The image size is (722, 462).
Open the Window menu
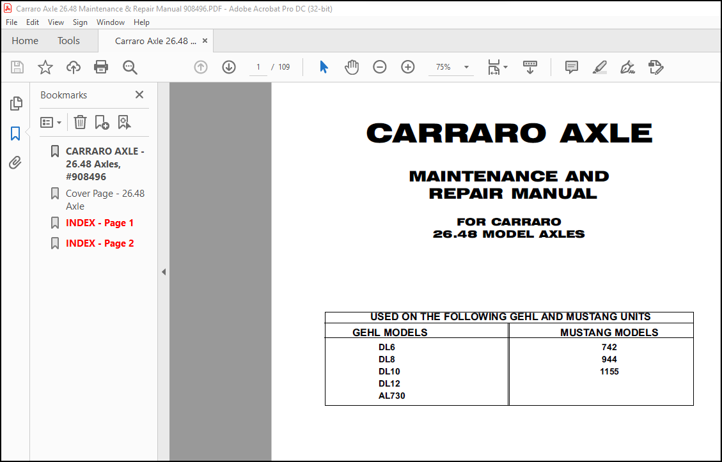[111, 22]
